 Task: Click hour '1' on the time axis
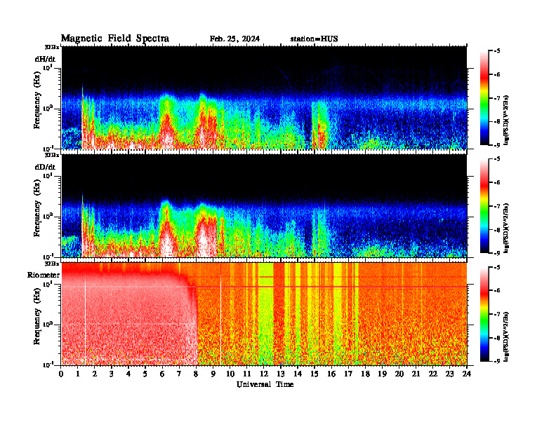tap(78, 374)
